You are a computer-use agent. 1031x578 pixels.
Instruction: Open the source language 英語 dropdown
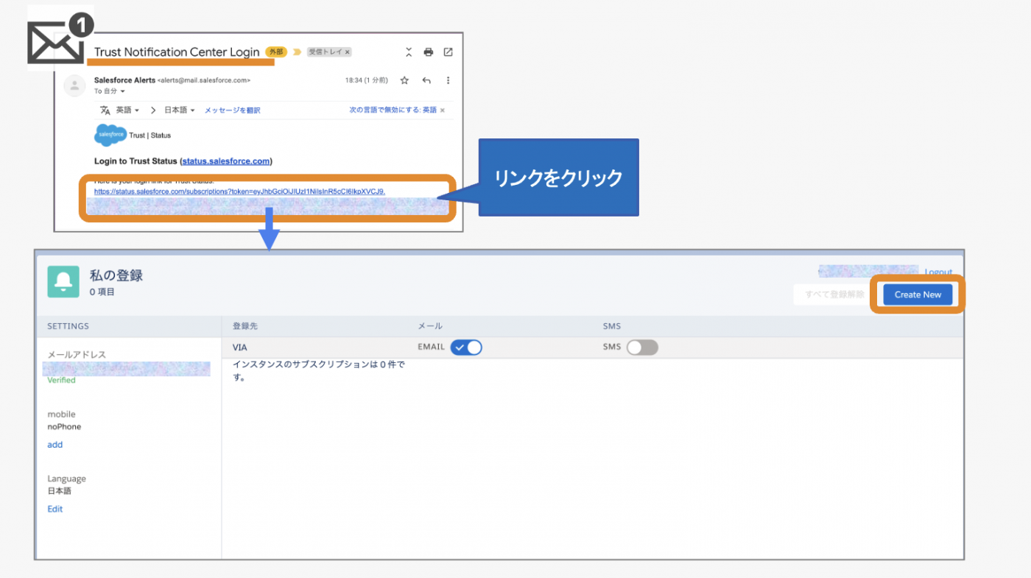[128, 110]
